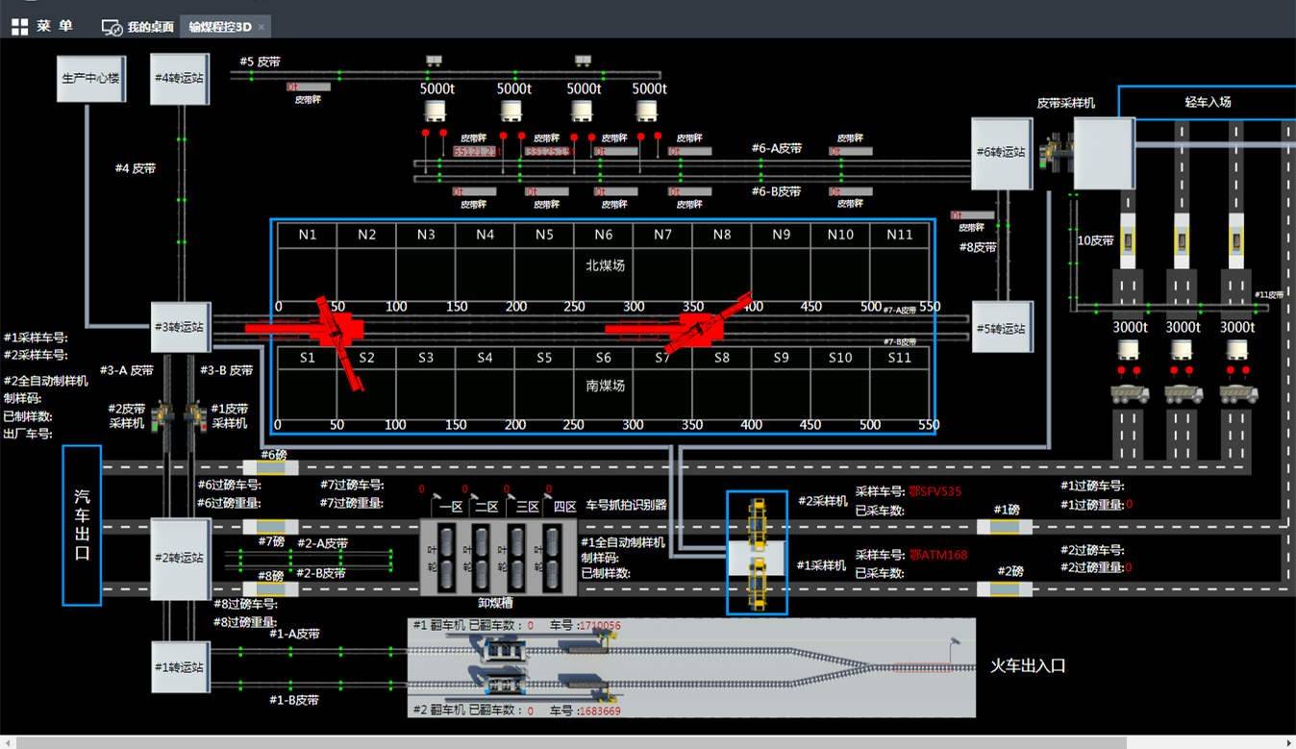
Task: Select the #4转运站 transfer station
Action: [180, 78]
